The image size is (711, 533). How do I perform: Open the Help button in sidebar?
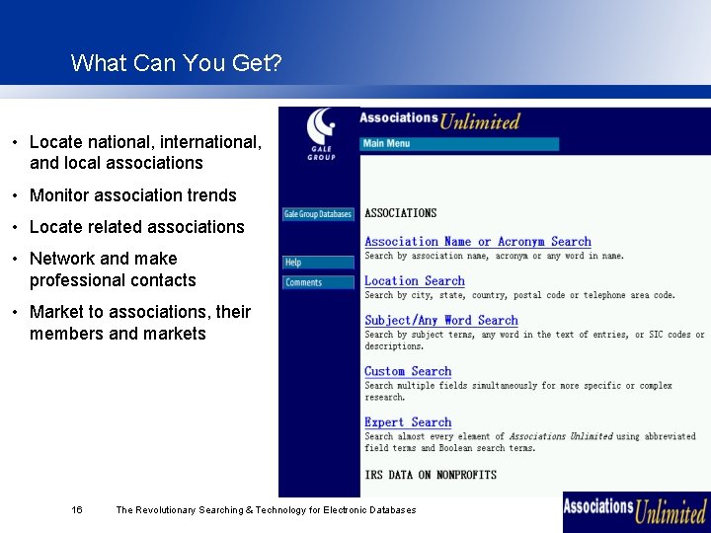[x=318, y=263]
